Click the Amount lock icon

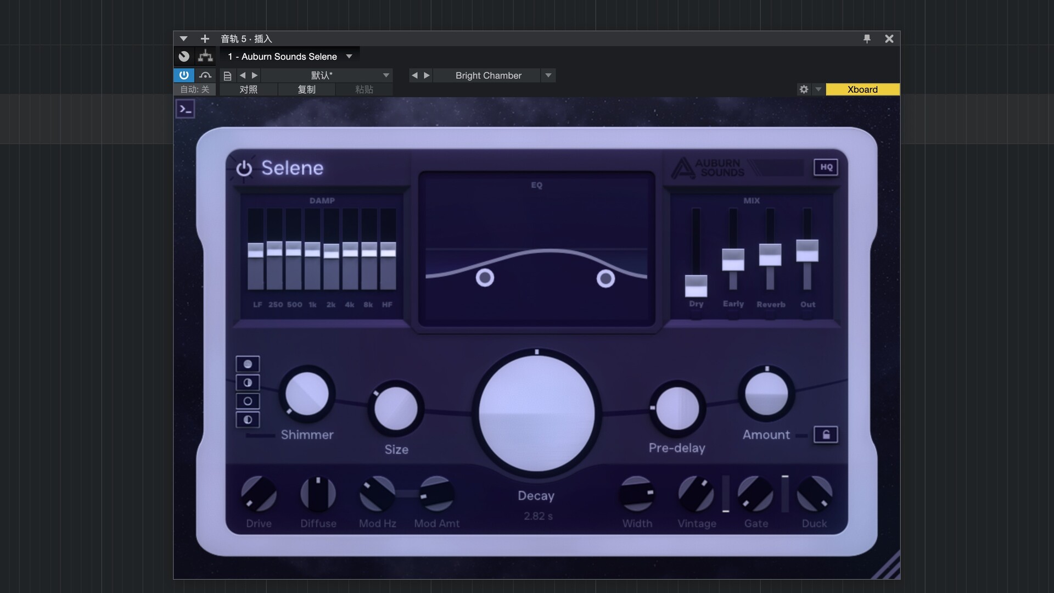(x=826, y=435)
